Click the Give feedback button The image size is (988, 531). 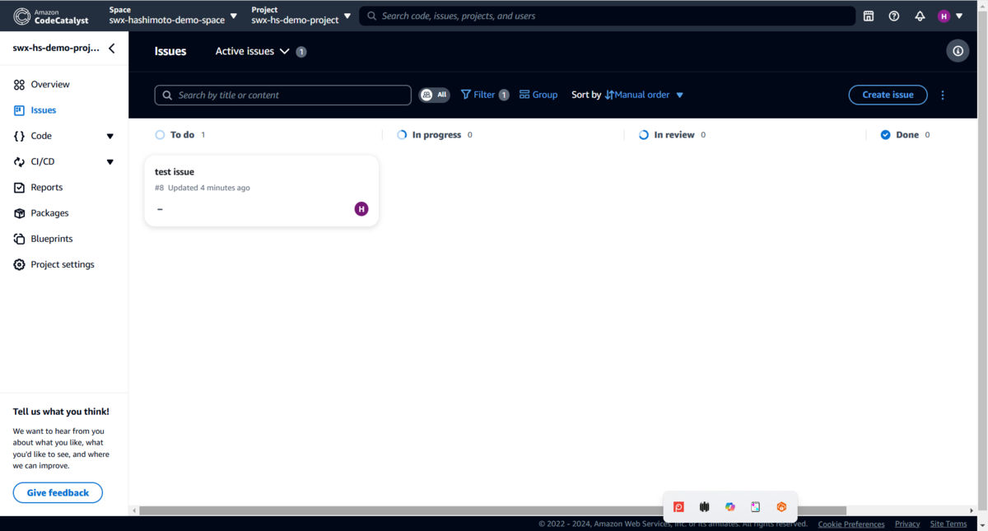coord(58,492)
